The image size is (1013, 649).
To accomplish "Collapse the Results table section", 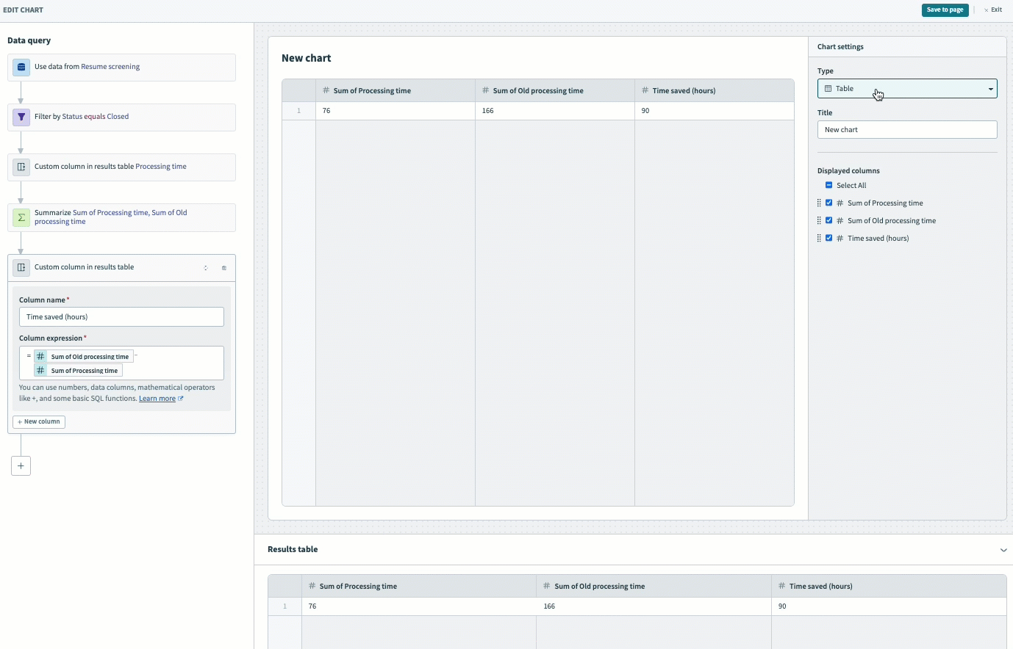I will 1003,550.
